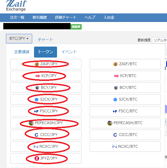The height and width of the screenshot is (168, 167).
Task: Open the BTC/JPY currency pair dropdown
Action: click(x=19, y=39)
